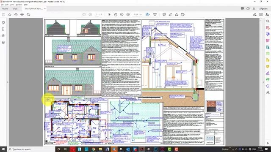
Task: Activate the Hand pan tool
Action: (116, 15)
